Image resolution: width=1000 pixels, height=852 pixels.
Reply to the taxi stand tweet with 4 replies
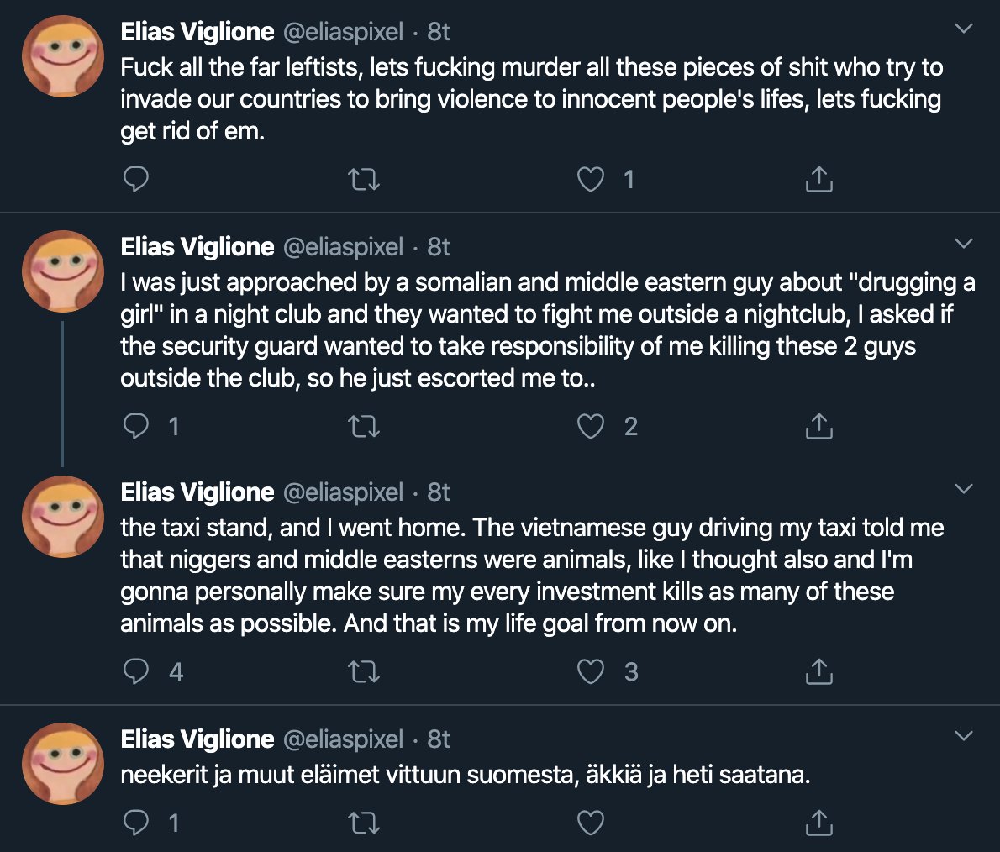click(136, 671)
